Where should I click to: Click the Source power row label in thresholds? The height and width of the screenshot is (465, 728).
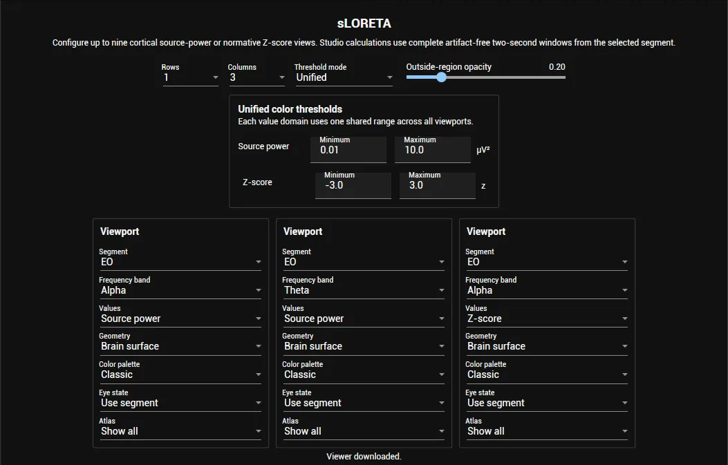tap(263, 146)
